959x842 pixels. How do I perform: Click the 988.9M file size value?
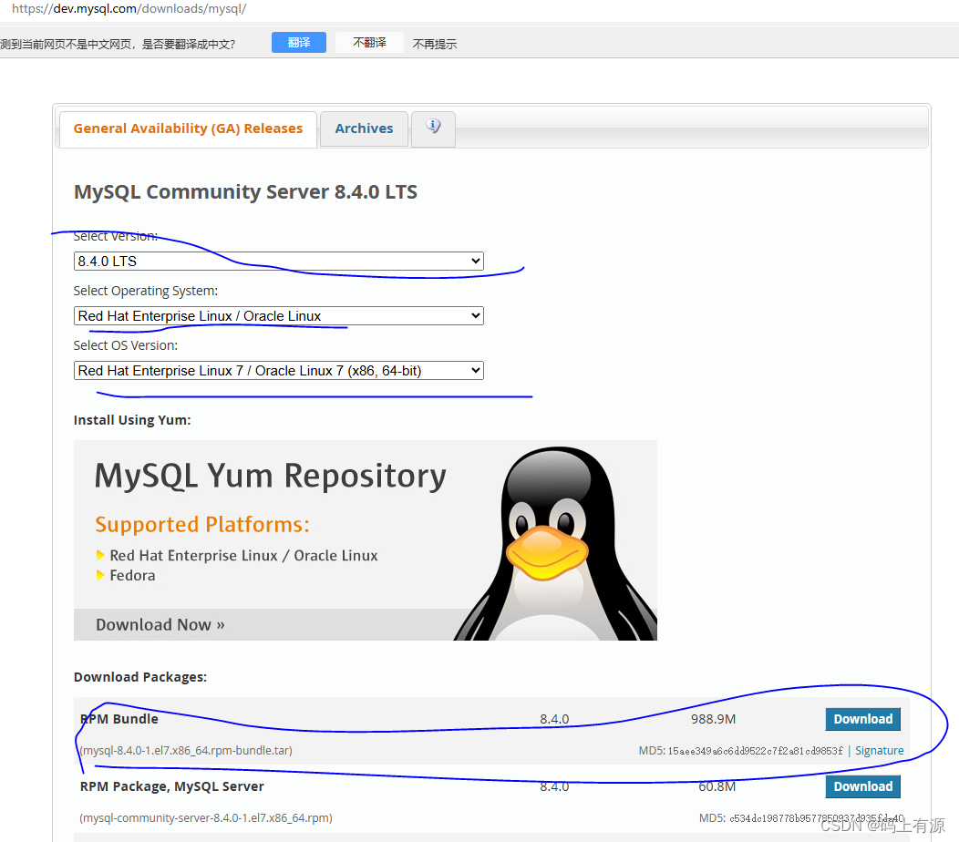(713, 719)
